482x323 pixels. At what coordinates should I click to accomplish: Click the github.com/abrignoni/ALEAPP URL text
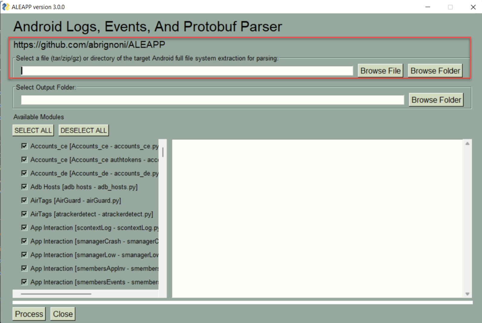[x=89, y=45]
